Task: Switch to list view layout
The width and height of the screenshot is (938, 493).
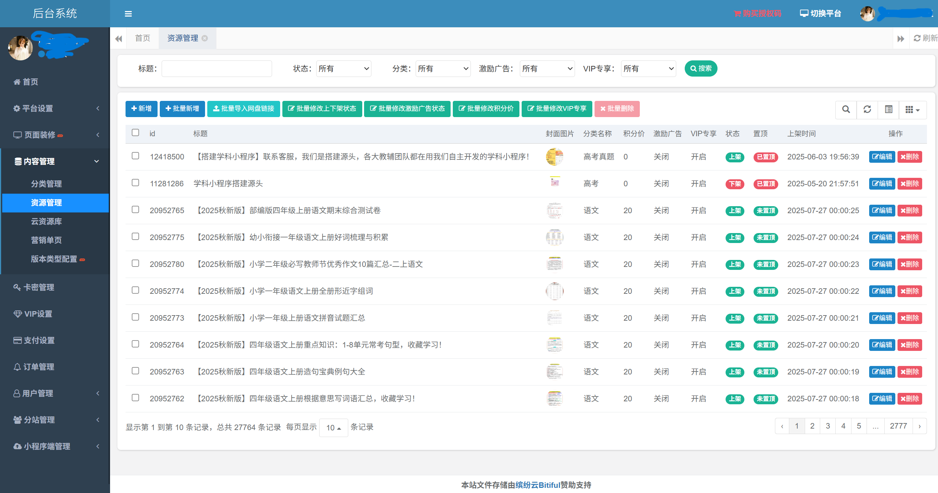Action: [888, 109]
